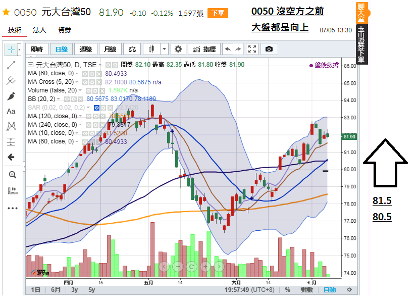Toggle 對數 logarithmic scale

(x=306, y=290)
